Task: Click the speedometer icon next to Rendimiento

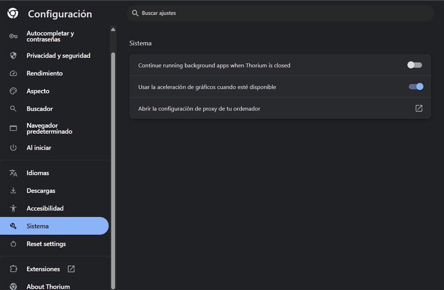Action: [13, 73]
